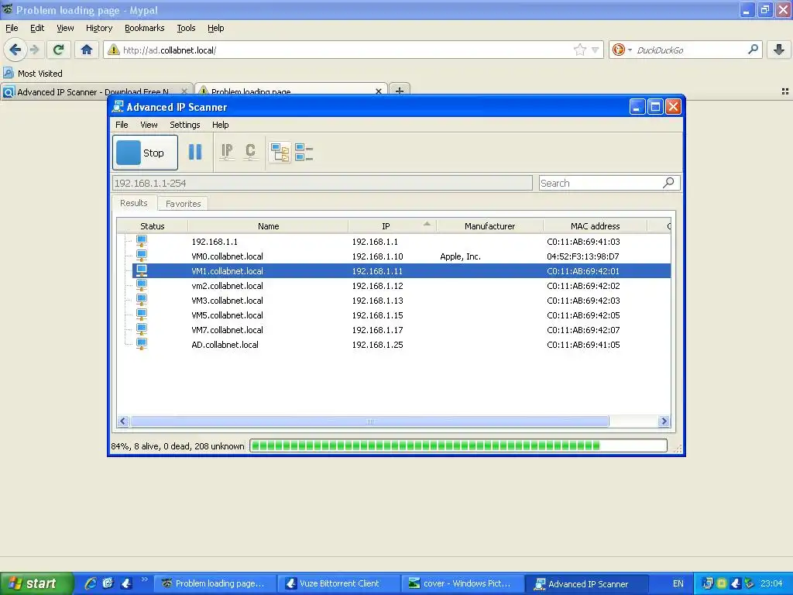Click MAC address 04:52:F3:13:98:D7

[x=582, y=256]
